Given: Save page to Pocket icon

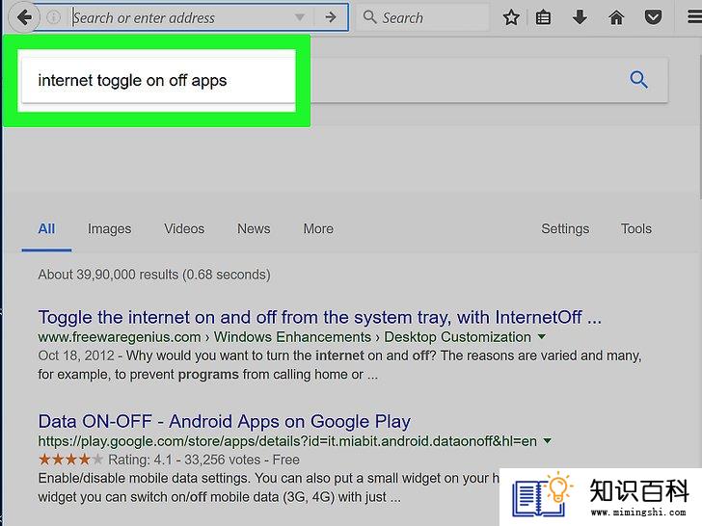Looking at the screenshot, I should (653, 17).
